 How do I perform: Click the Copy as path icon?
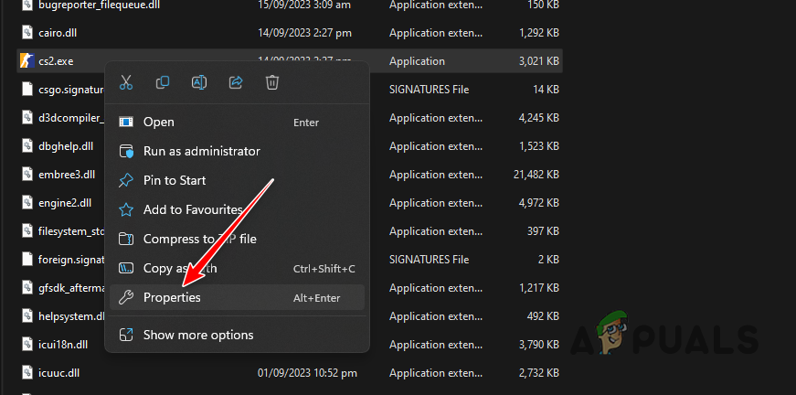(125, 268)
